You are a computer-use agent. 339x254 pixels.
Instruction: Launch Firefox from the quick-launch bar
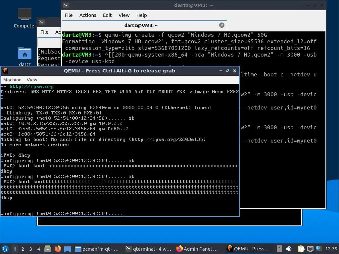pyautogui.click(x=58, y=249)
